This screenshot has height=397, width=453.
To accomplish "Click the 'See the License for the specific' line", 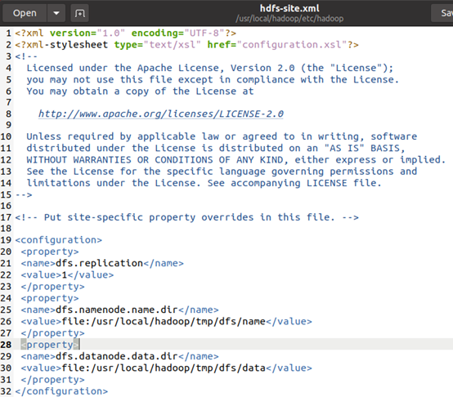I will click(222, 172).
